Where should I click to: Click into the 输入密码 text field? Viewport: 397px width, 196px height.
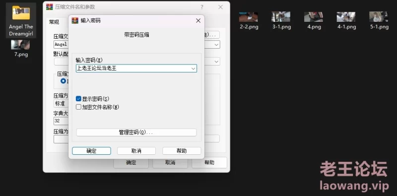click(x=136, y=68)
